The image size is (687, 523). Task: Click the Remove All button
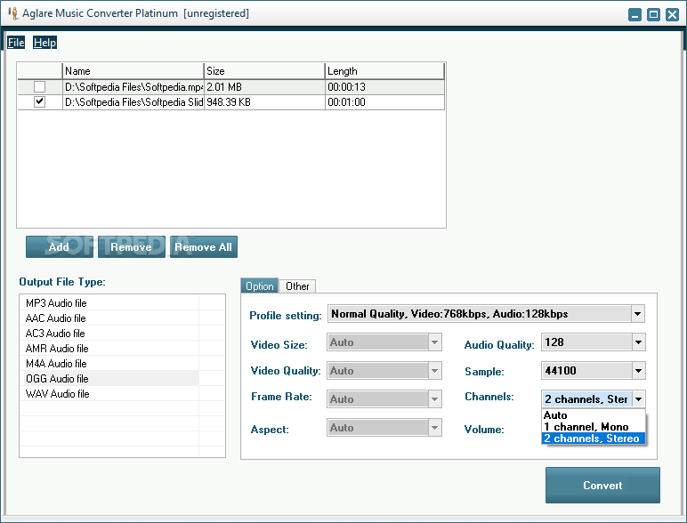click(x=203, y=247)
